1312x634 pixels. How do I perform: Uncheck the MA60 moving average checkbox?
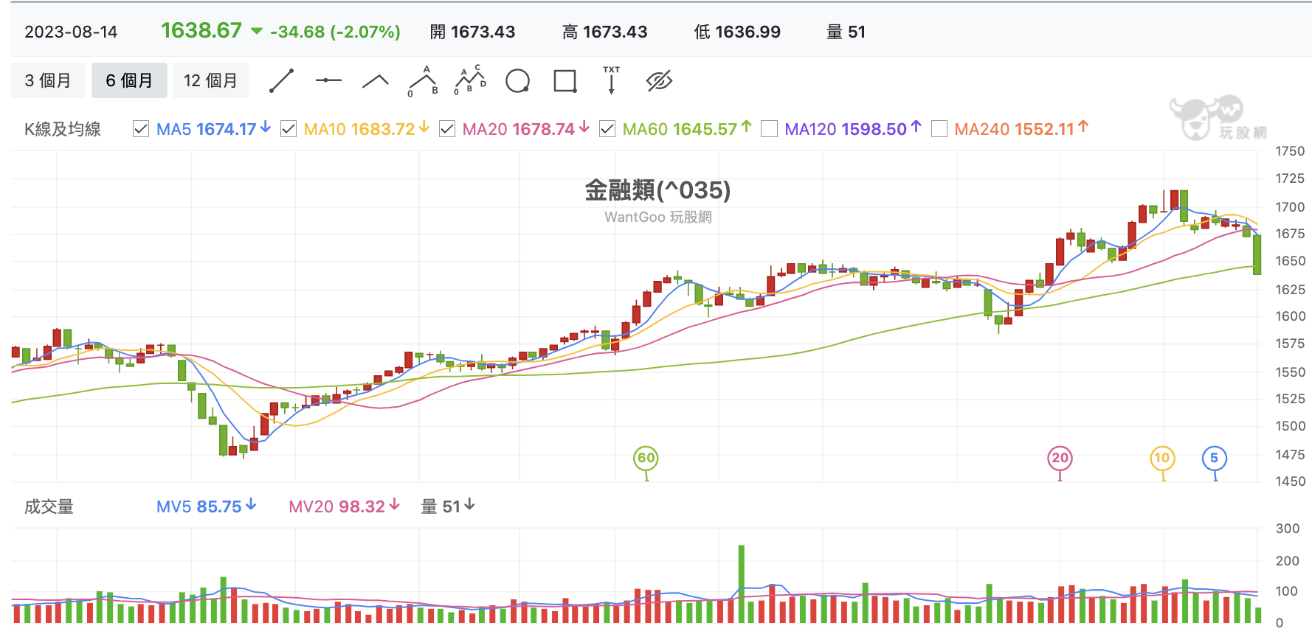tap(607, 129)
